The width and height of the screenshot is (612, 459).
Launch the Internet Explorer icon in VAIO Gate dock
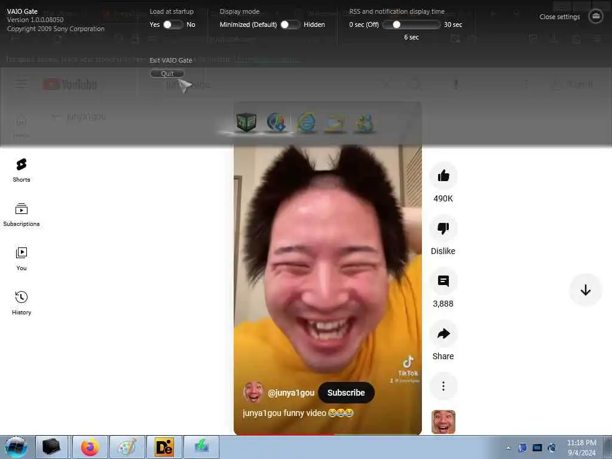tap(307, 123)
